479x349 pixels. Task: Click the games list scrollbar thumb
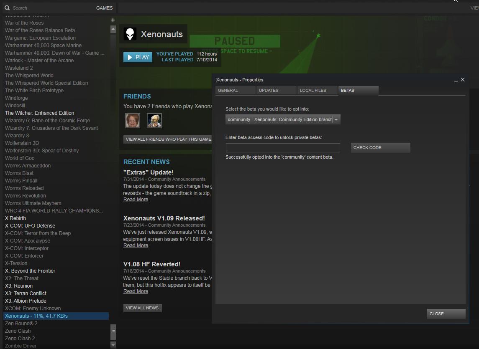coord(113,331)
